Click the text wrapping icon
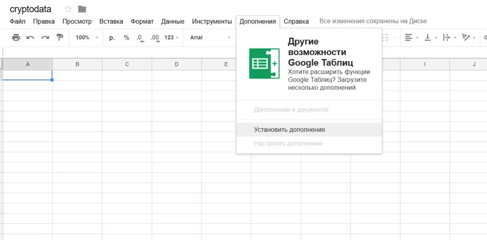 coord(447,38)
